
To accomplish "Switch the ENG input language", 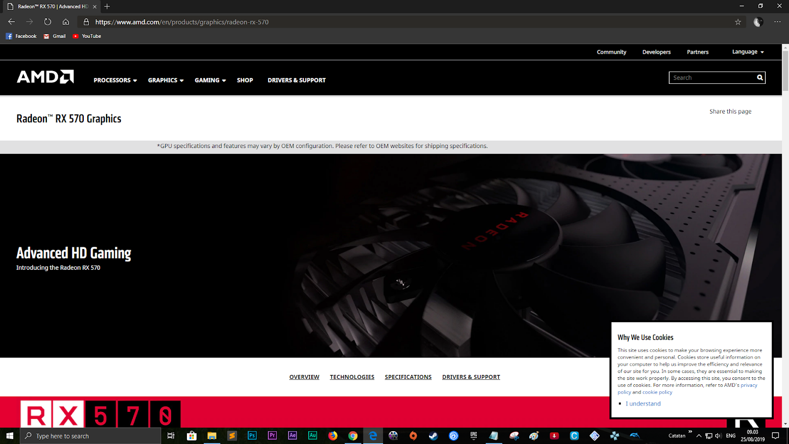I will pos(731,436).
